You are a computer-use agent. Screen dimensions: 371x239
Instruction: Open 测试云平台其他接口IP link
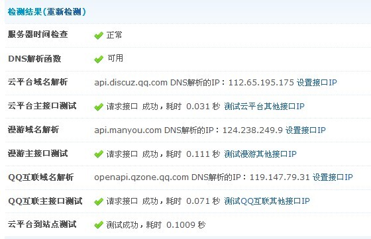point(264,107)
